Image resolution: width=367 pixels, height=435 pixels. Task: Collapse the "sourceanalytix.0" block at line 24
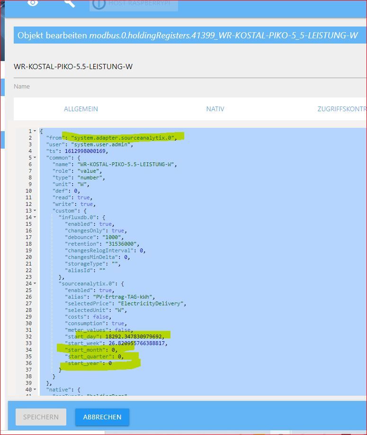coord(35,284)
